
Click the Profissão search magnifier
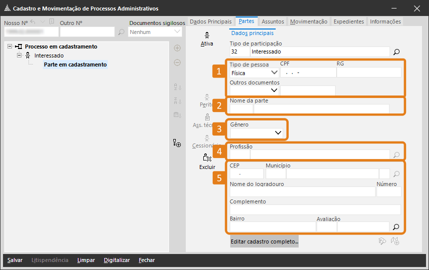[397, 155]
